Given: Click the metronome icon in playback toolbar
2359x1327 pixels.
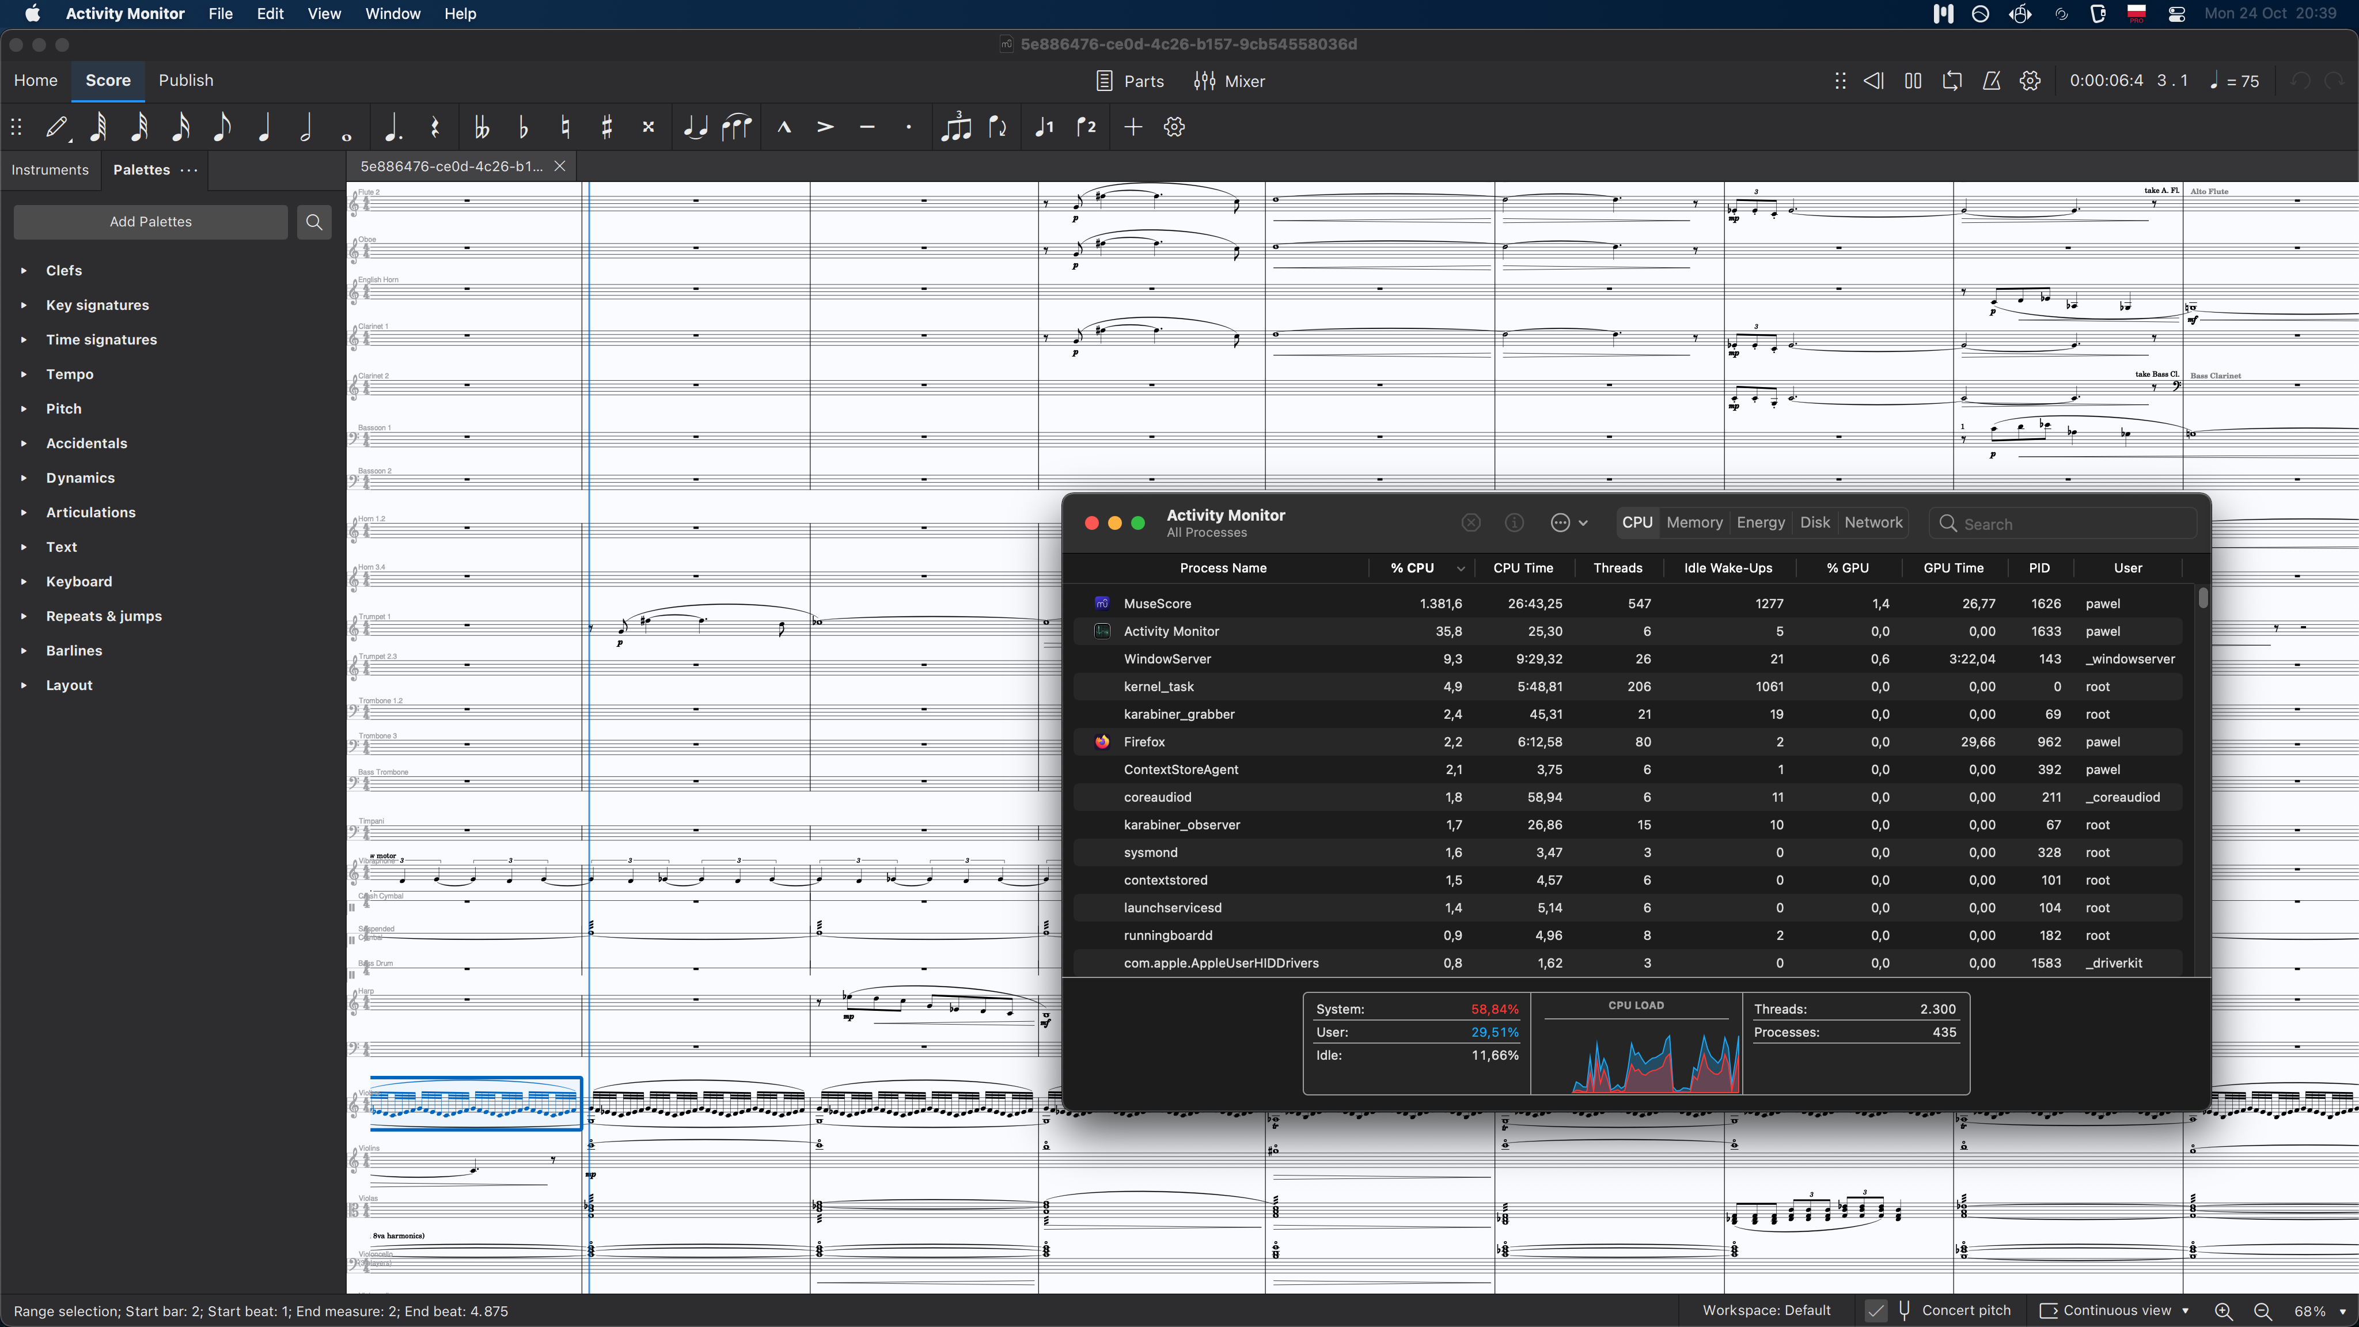Looking at the screenshot, I should click(x=1991, y=81).
